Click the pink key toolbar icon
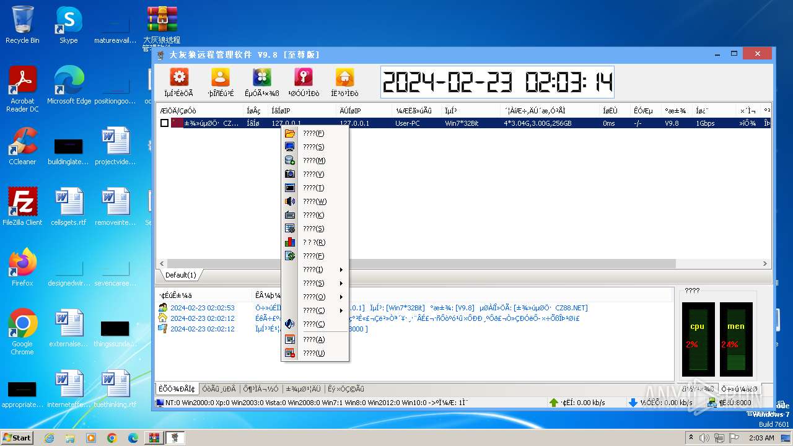 click(304, 77)
